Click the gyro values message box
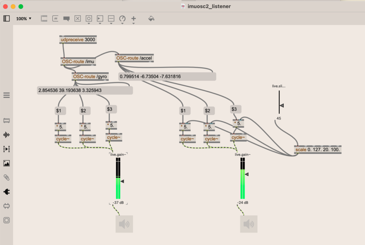Viewport: 365px width, 245px height. tap(85, 90)
